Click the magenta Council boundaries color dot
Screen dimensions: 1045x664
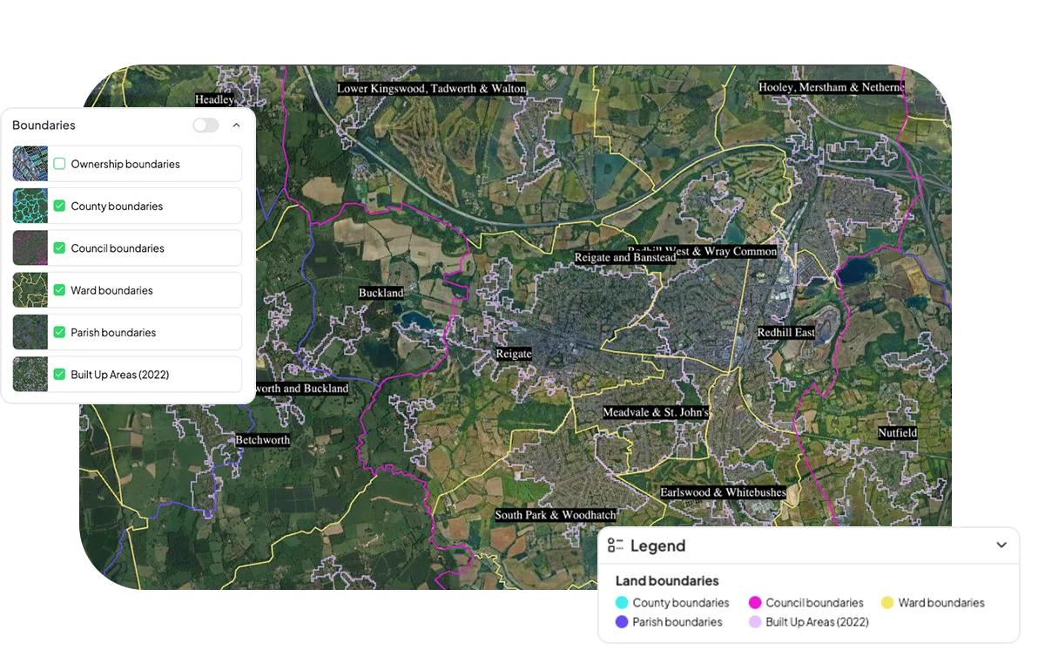pyautogui.click(x=756, y=602)
